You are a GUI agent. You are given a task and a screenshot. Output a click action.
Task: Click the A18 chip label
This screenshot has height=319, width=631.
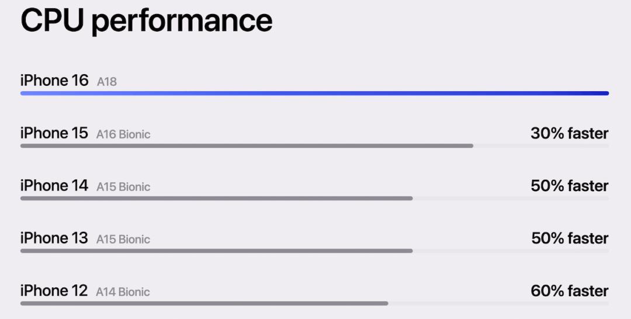point(107,82)
